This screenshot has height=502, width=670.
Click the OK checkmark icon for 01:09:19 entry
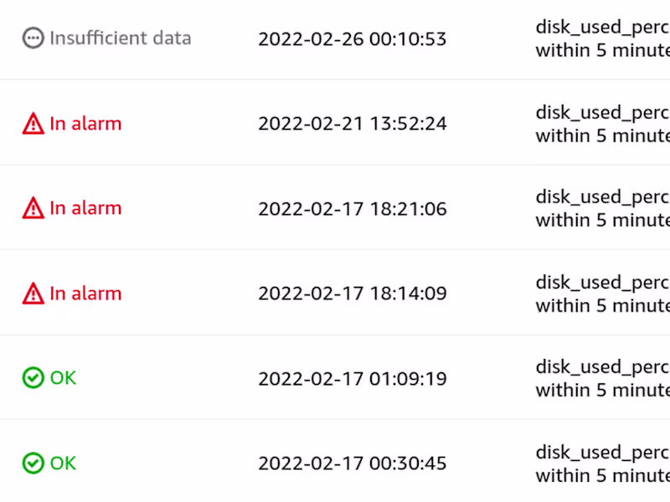click(x=33, y=378)
